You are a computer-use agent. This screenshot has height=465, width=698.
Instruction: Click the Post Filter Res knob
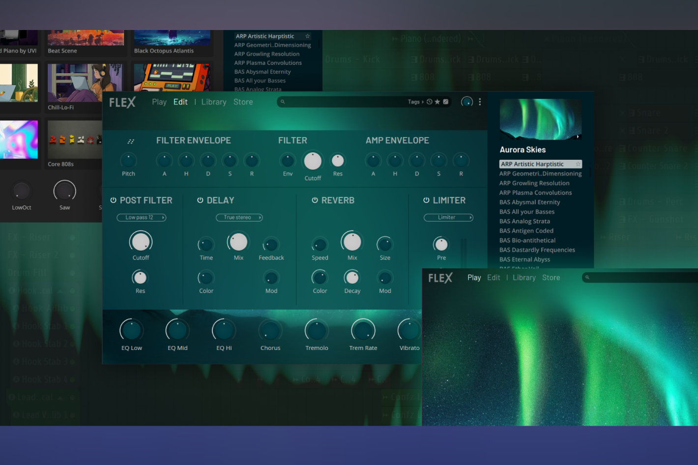click(x=140, y=278)
